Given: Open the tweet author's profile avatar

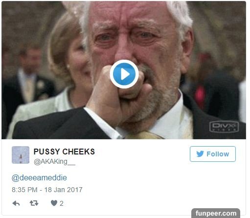Looking at the screenshot, I should click(21, 155).
